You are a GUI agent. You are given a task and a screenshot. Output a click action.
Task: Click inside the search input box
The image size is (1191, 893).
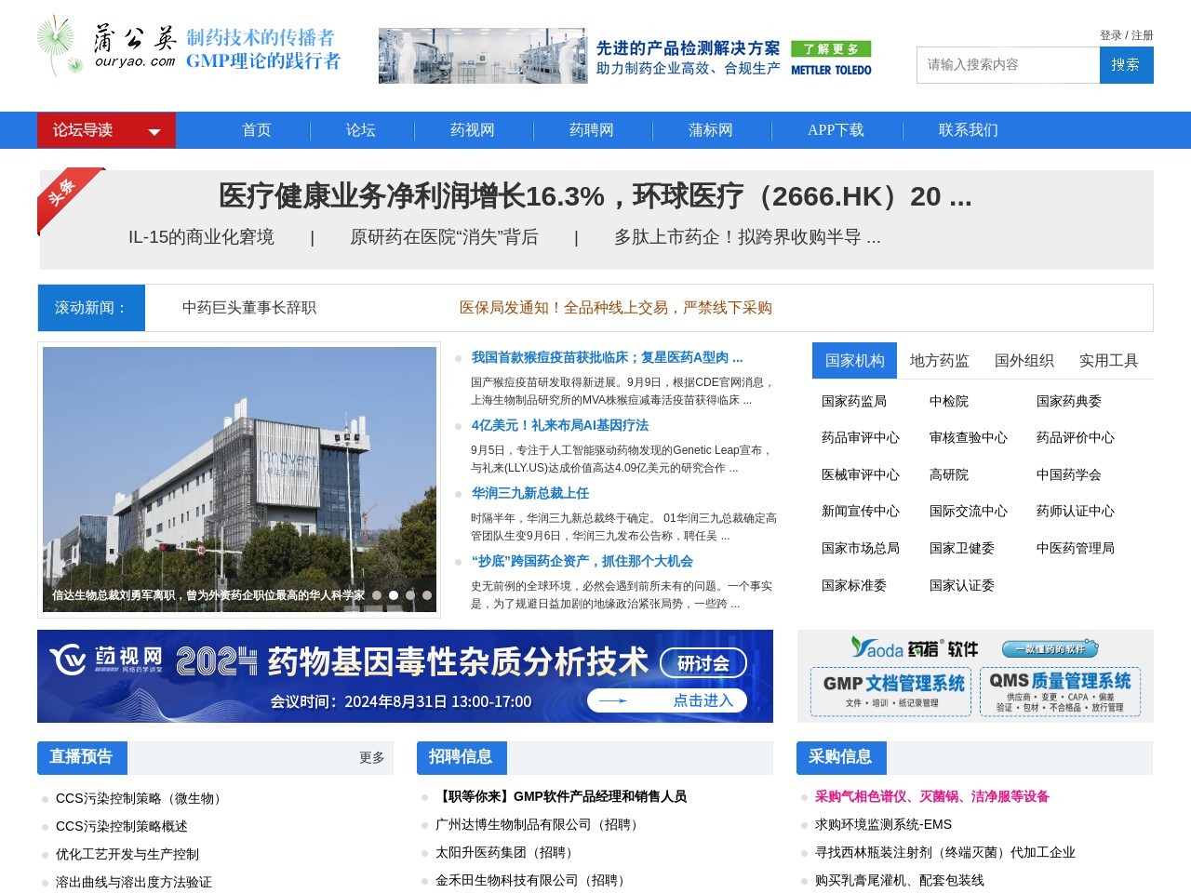(x=1005, y=65)
